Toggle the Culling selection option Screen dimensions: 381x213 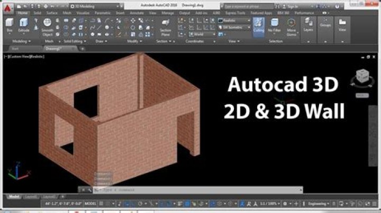pos(258,24)
